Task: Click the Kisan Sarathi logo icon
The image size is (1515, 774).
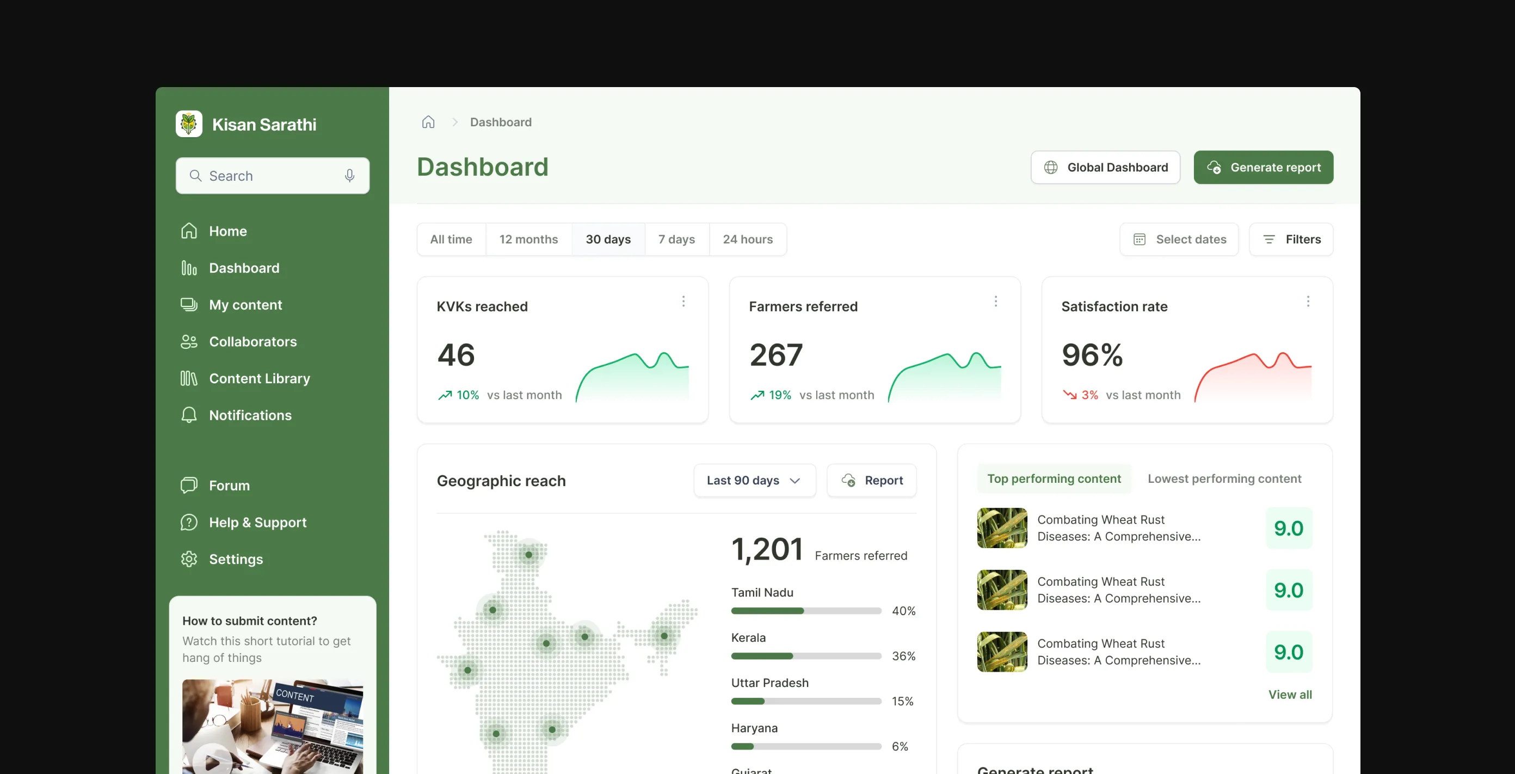Action: pos(189,124)
